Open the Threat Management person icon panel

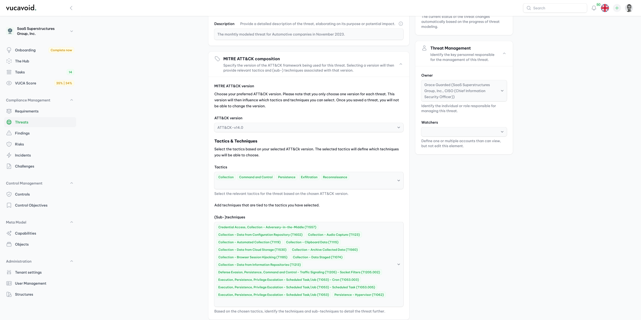point(424,48)
